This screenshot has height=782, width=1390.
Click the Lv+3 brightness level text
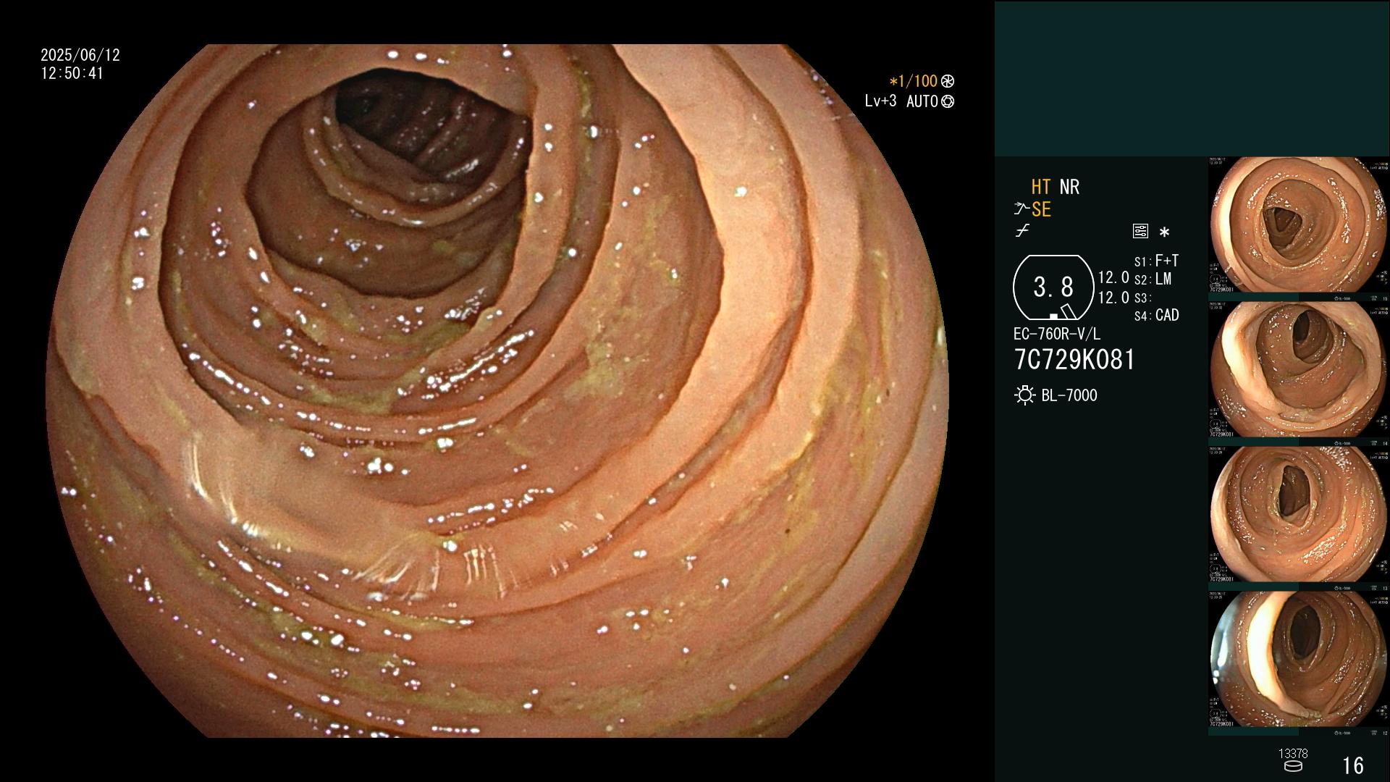pyautogui.click(x=880, y=101)
